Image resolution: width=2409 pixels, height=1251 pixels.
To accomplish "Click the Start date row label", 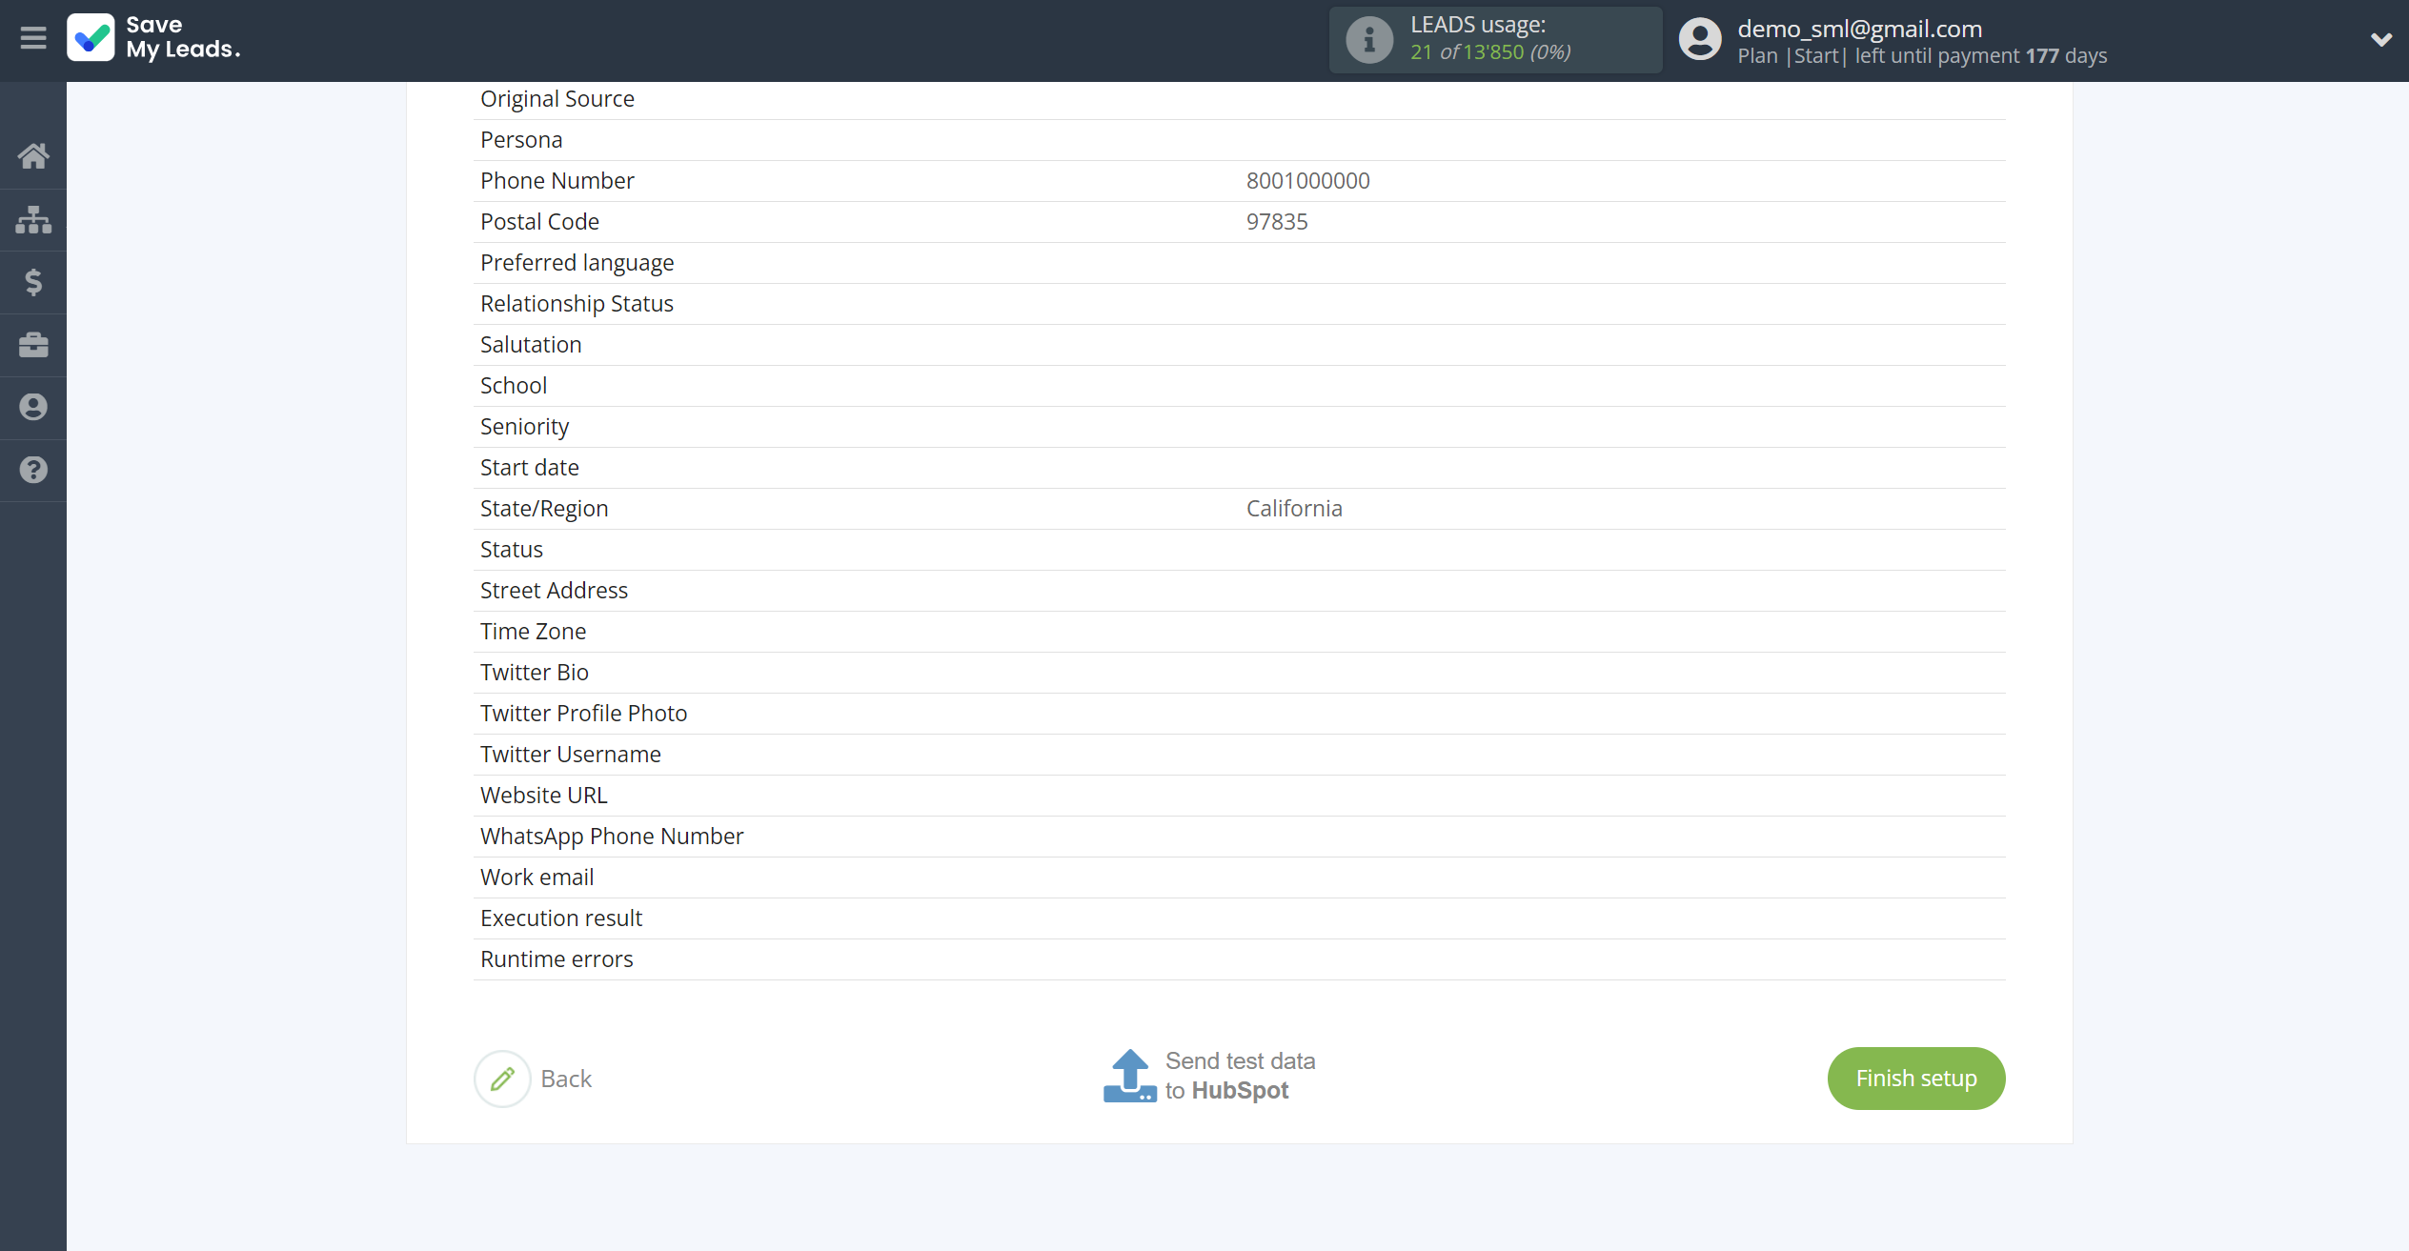I will click(529, 468).
